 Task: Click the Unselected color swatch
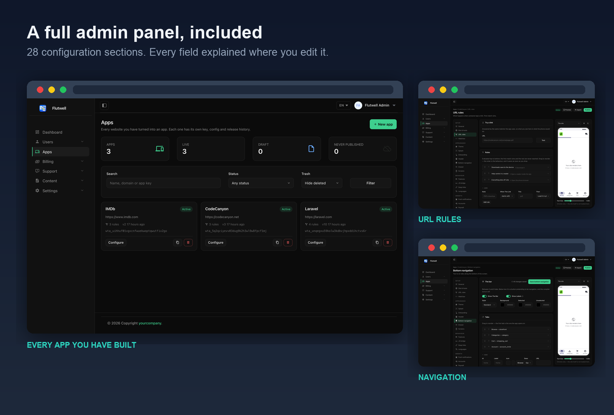tap(538, 305)
